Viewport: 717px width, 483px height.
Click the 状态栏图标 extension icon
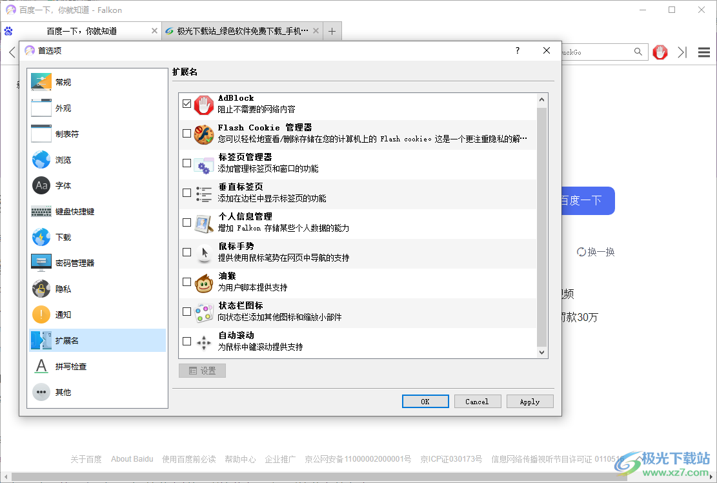coord(203,313)
